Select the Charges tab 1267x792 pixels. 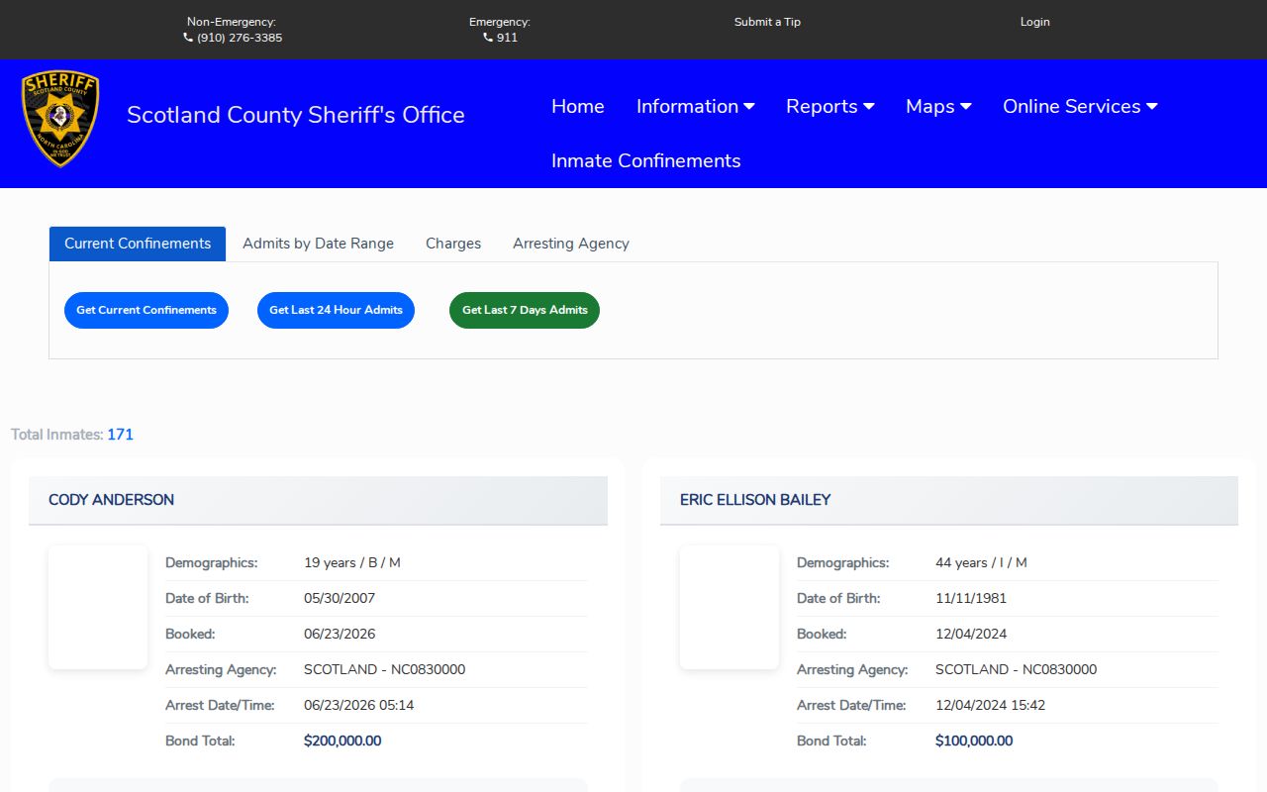(453, 244)
